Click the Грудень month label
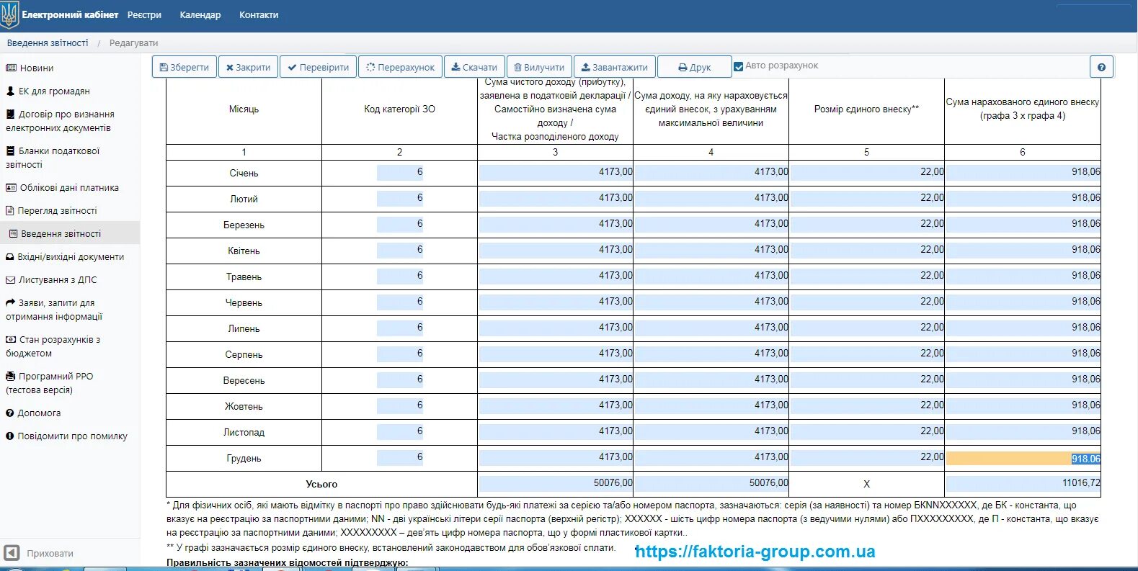This screenshot has height=571, width=1138. [244, 458]
